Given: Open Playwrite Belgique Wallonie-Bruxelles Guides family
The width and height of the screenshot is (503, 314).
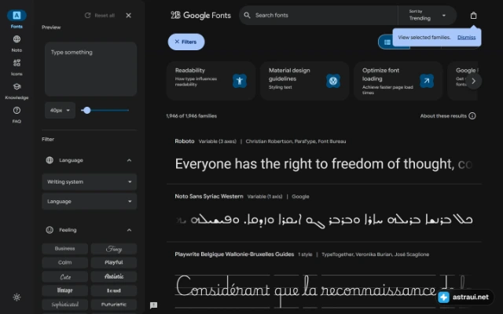Looking at the screenshot, I should click(234, 254).
